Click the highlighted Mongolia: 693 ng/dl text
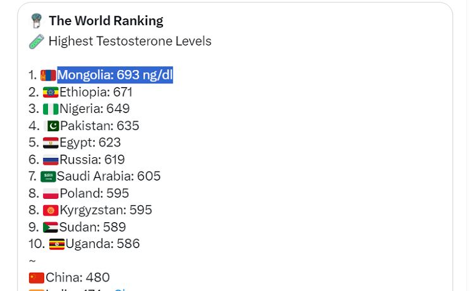Screen dimensions: 474x291 115,76
